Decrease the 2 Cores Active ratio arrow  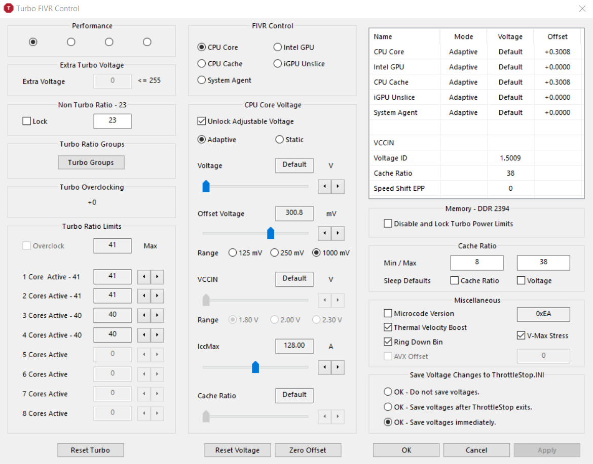(144, 296)
